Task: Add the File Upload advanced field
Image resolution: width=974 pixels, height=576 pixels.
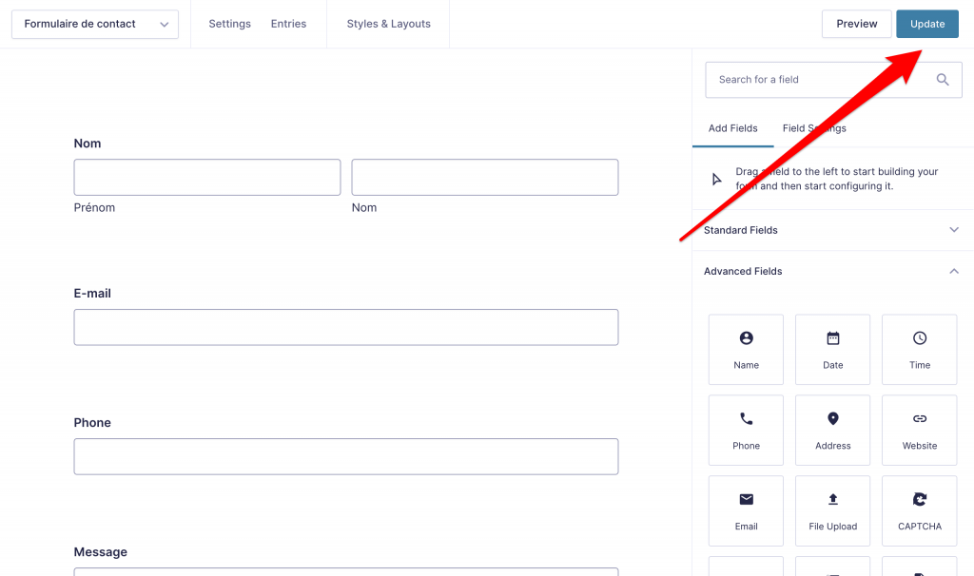Action: click(x=832, y=510)
